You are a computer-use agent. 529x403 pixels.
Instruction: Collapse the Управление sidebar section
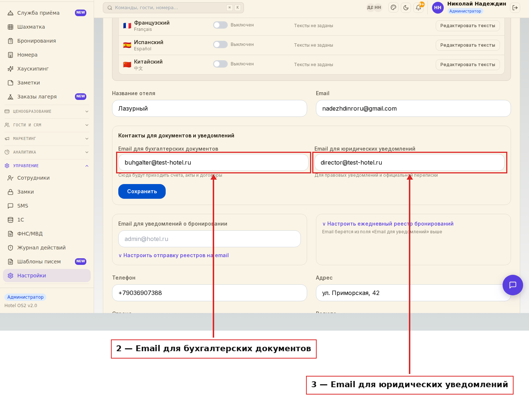pos(47,166)
